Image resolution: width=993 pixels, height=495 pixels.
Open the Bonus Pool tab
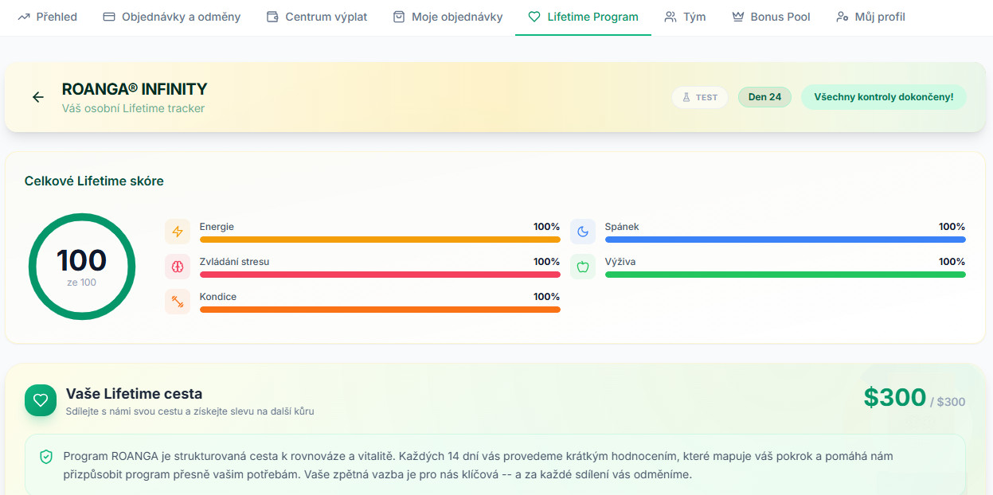771,17
